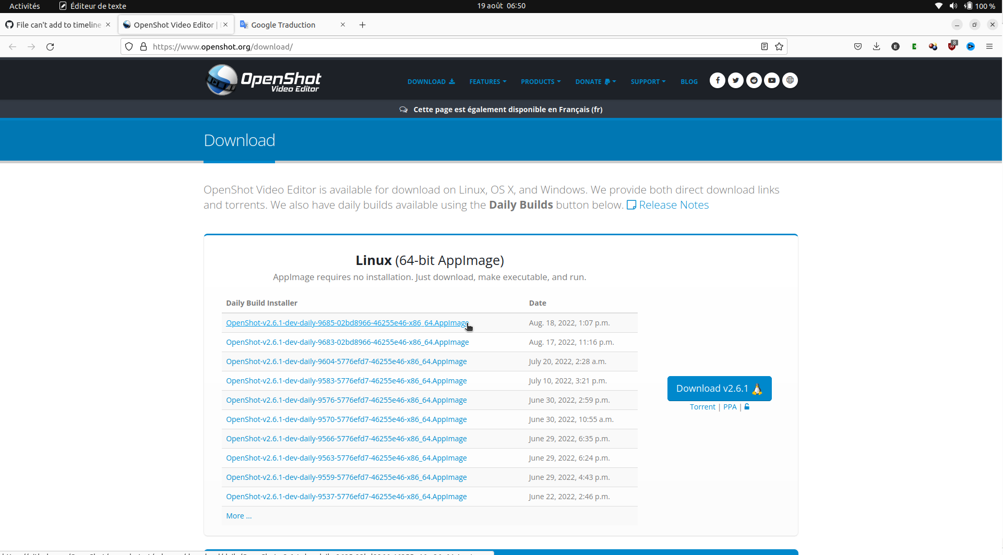Open the browser Downloads panel
Viewport: 1003px width, 555px height.
[877, 46]
